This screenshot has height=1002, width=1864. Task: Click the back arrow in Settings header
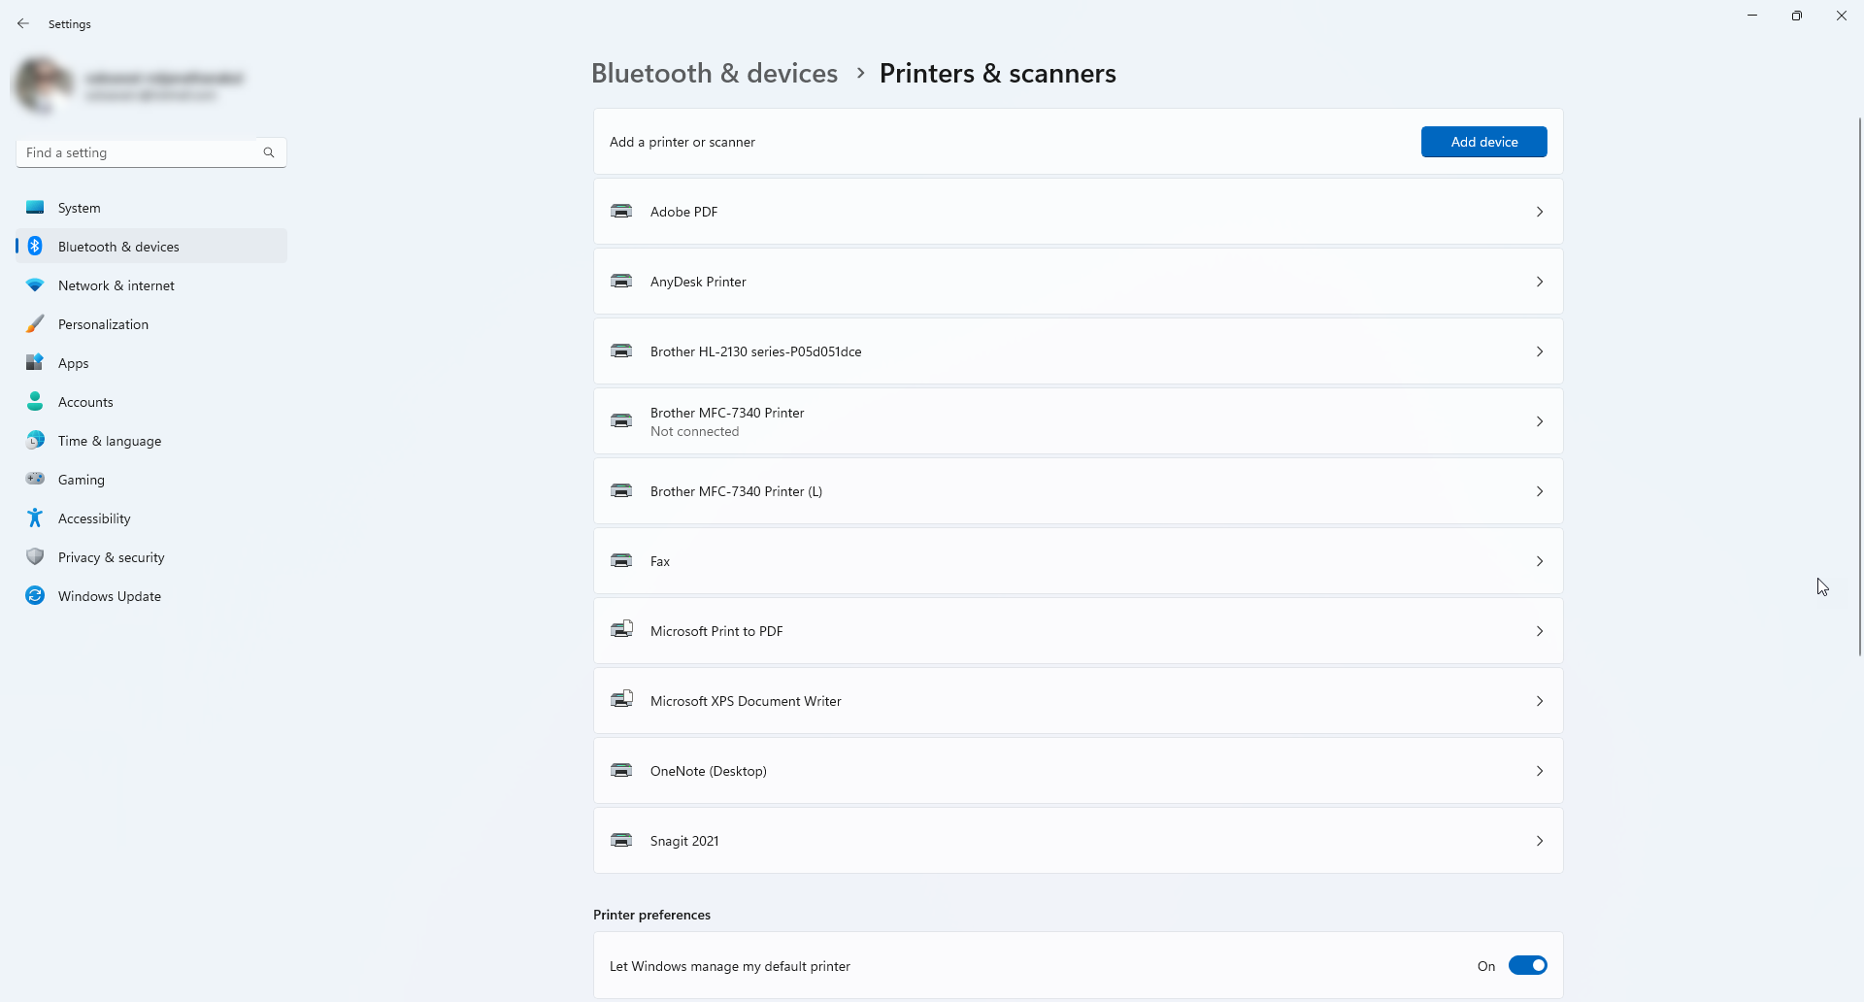[23, 23]
